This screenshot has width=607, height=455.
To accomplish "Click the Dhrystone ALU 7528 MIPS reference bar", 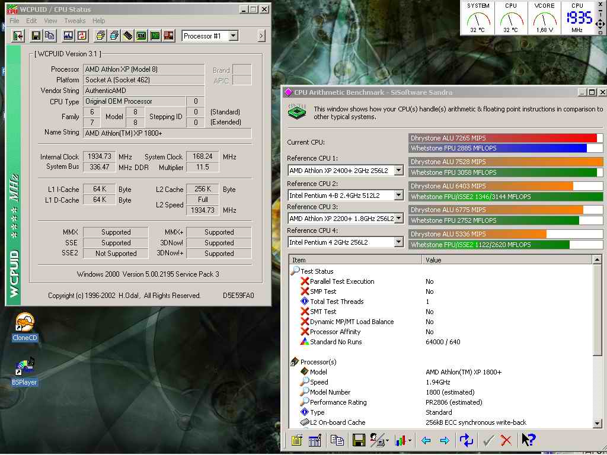I will (505, 162).
